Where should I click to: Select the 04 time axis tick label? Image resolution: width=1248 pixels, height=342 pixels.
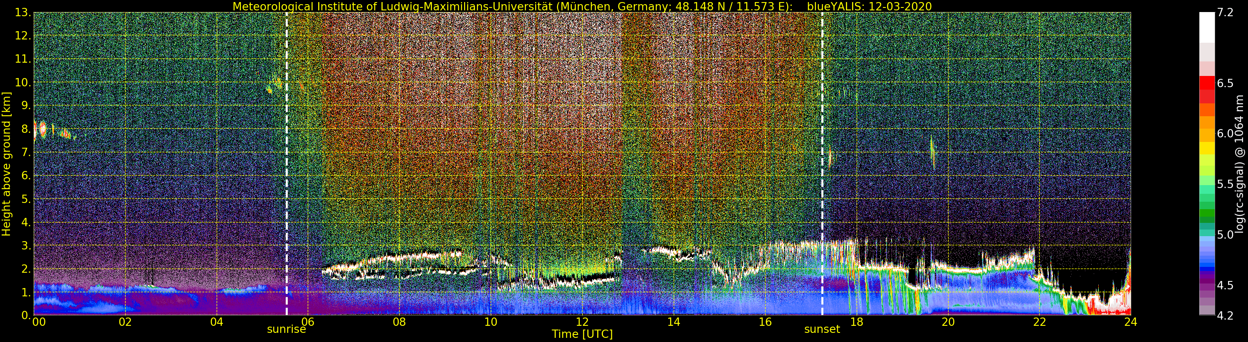(x=217, y=322)
